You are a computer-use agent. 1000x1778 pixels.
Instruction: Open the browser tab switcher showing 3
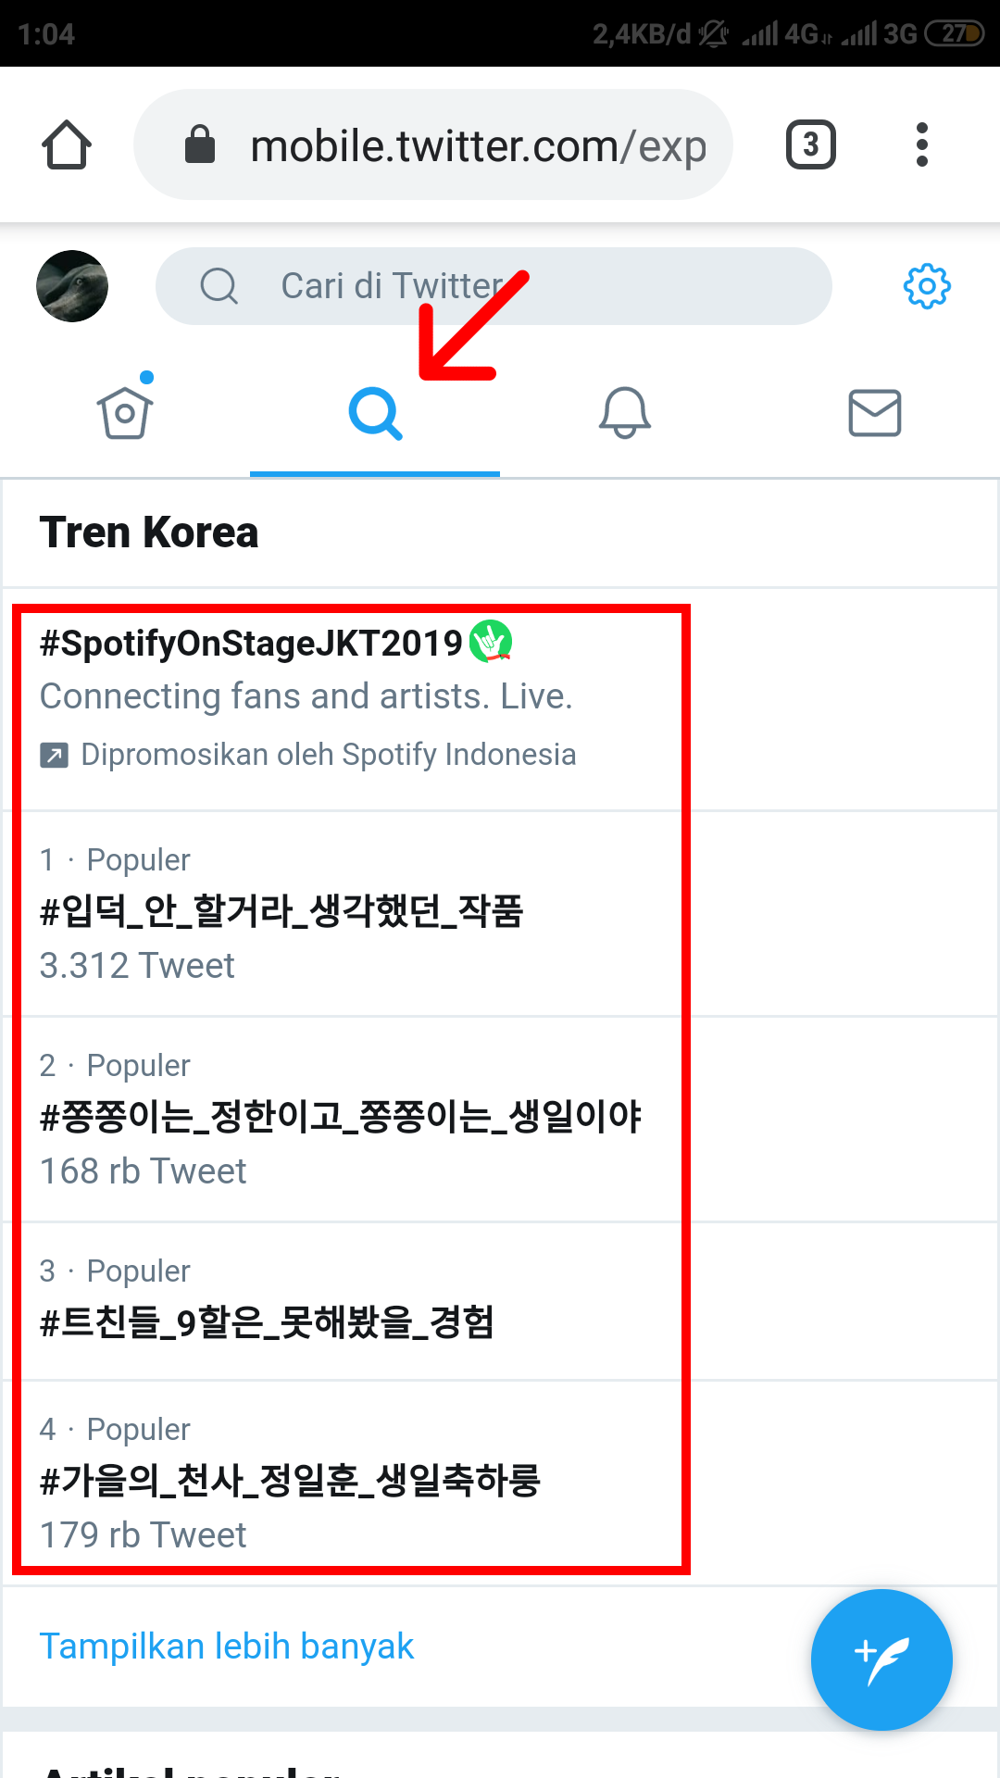[x=810, y=144]
